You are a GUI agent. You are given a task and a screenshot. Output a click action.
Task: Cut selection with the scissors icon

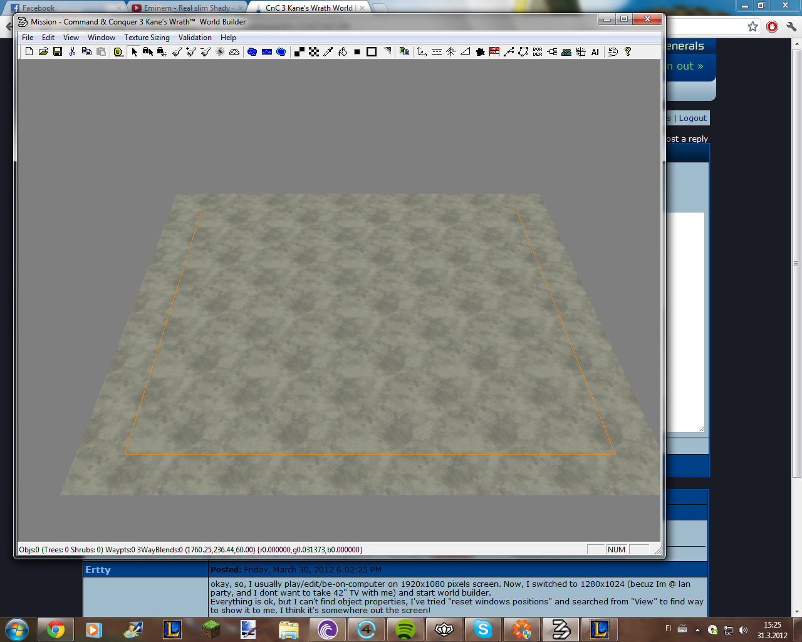[72, 52]
